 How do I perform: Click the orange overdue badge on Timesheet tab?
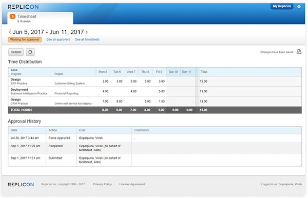[x=12, y=16]
